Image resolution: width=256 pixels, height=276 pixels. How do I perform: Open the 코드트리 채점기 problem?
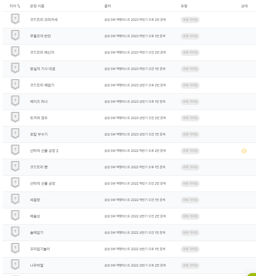pyautogui.click(x=42, y=85)
